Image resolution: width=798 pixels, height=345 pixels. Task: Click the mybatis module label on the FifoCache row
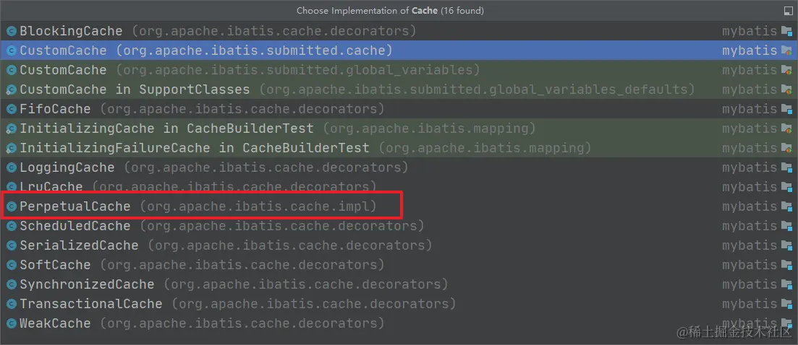point(750,109)
